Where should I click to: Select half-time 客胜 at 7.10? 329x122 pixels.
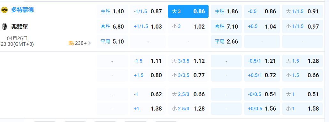[226, 26]
